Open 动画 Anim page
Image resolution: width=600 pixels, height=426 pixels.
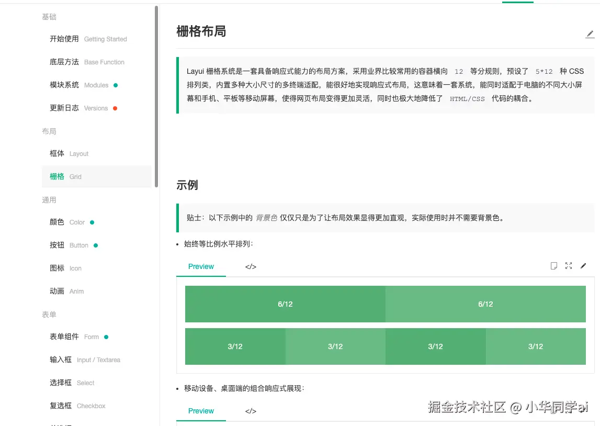(66, 292)
